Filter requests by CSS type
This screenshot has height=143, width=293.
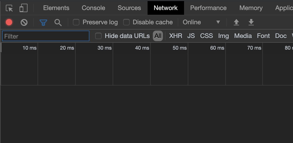(207, 36)
